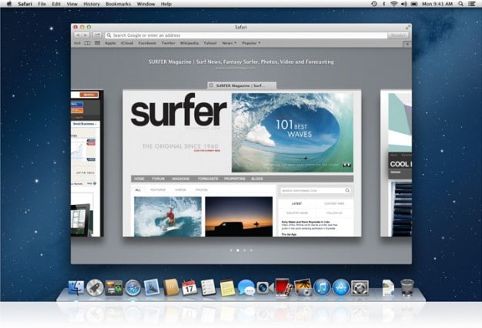Open the Safari application menu
This screenshot has width=482, height=328.
(25, 4)
